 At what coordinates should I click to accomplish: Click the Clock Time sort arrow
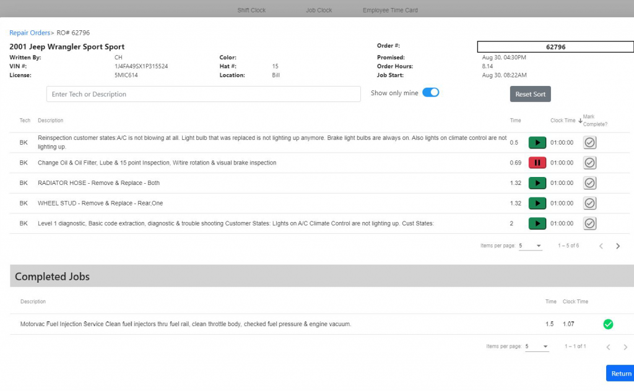[x=580, y=121]
